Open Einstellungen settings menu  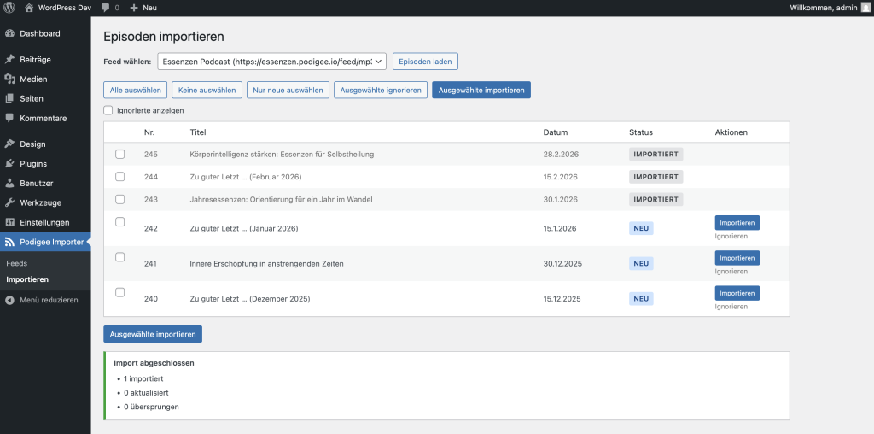coord(44,222)
